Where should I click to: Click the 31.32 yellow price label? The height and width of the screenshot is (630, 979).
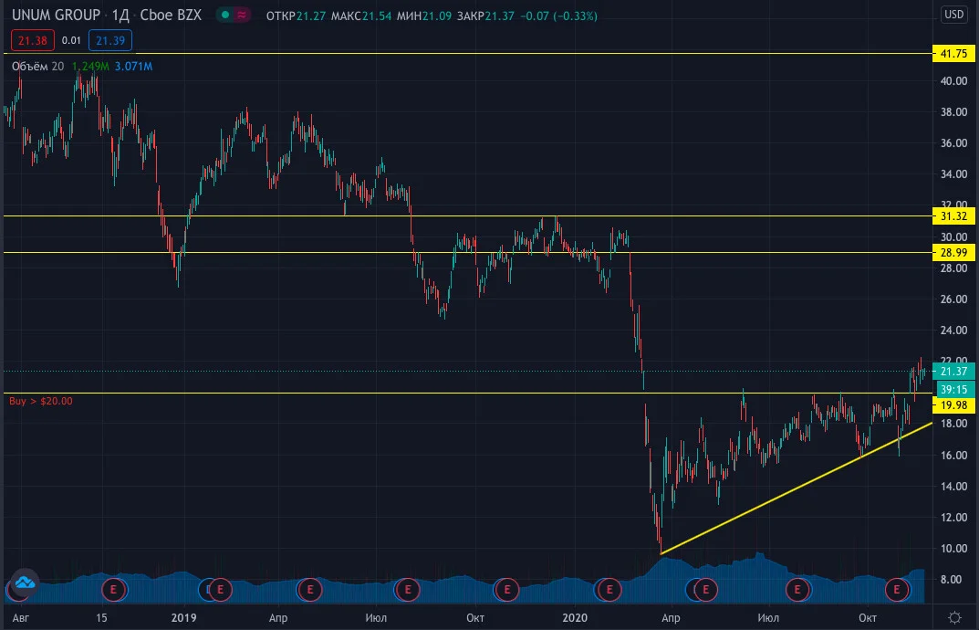(953, 216)
